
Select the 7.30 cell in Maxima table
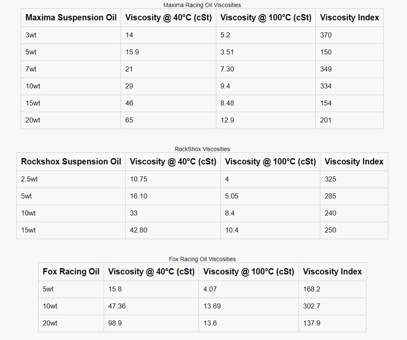click(x=227, y=69)
